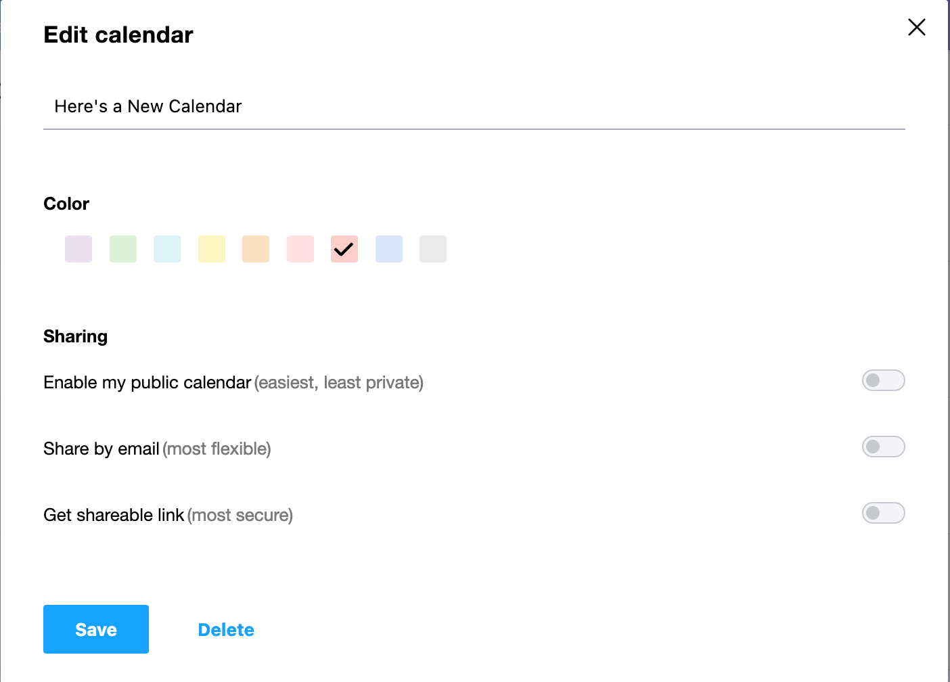Click the calendar name text field
950x682 pixels.
point(474,107)
